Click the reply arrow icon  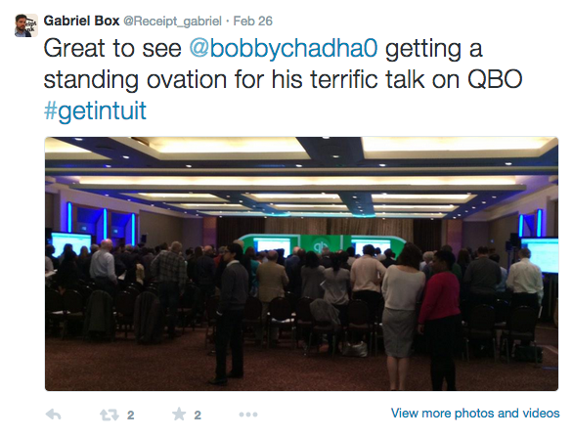point(54,415)
